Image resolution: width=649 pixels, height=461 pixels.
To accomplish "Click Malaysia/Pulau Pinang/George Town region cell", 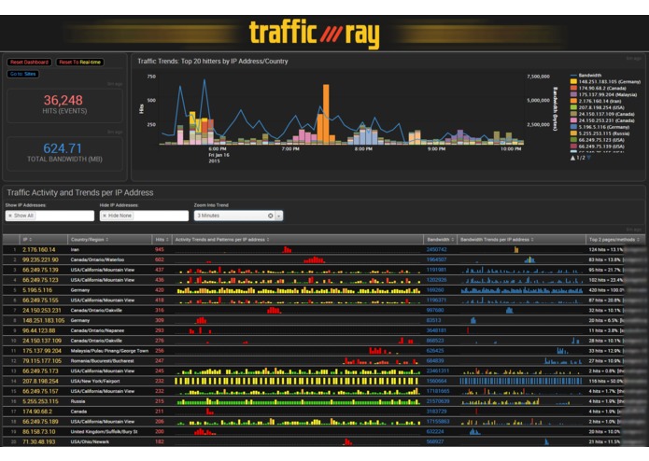I will 109,351.
